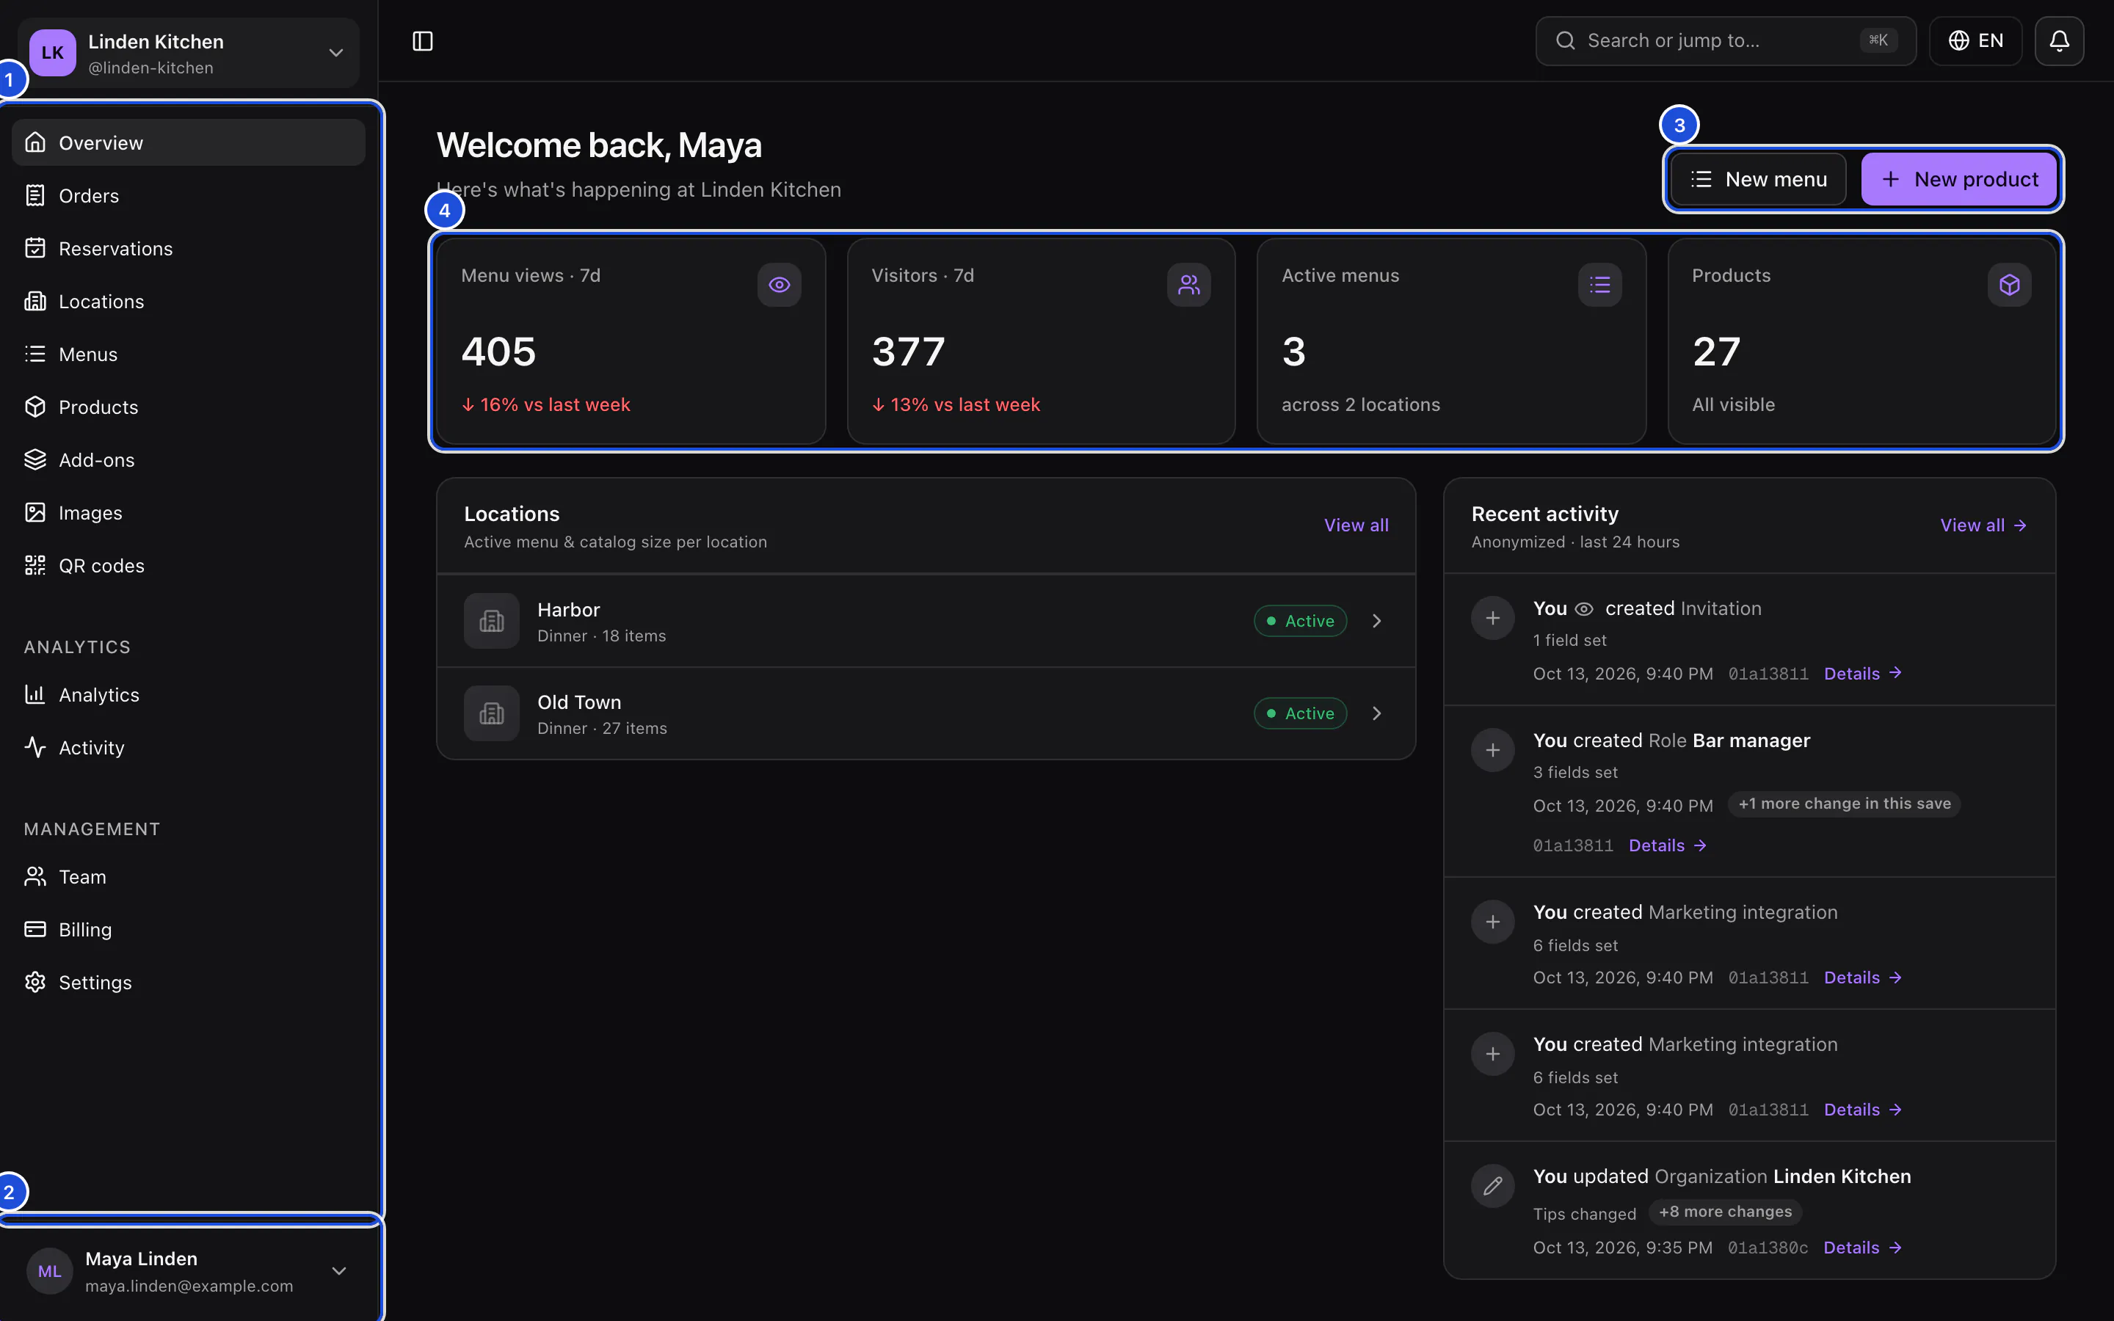
Task: Click the New product button
Action: [x=1958, y=179]
